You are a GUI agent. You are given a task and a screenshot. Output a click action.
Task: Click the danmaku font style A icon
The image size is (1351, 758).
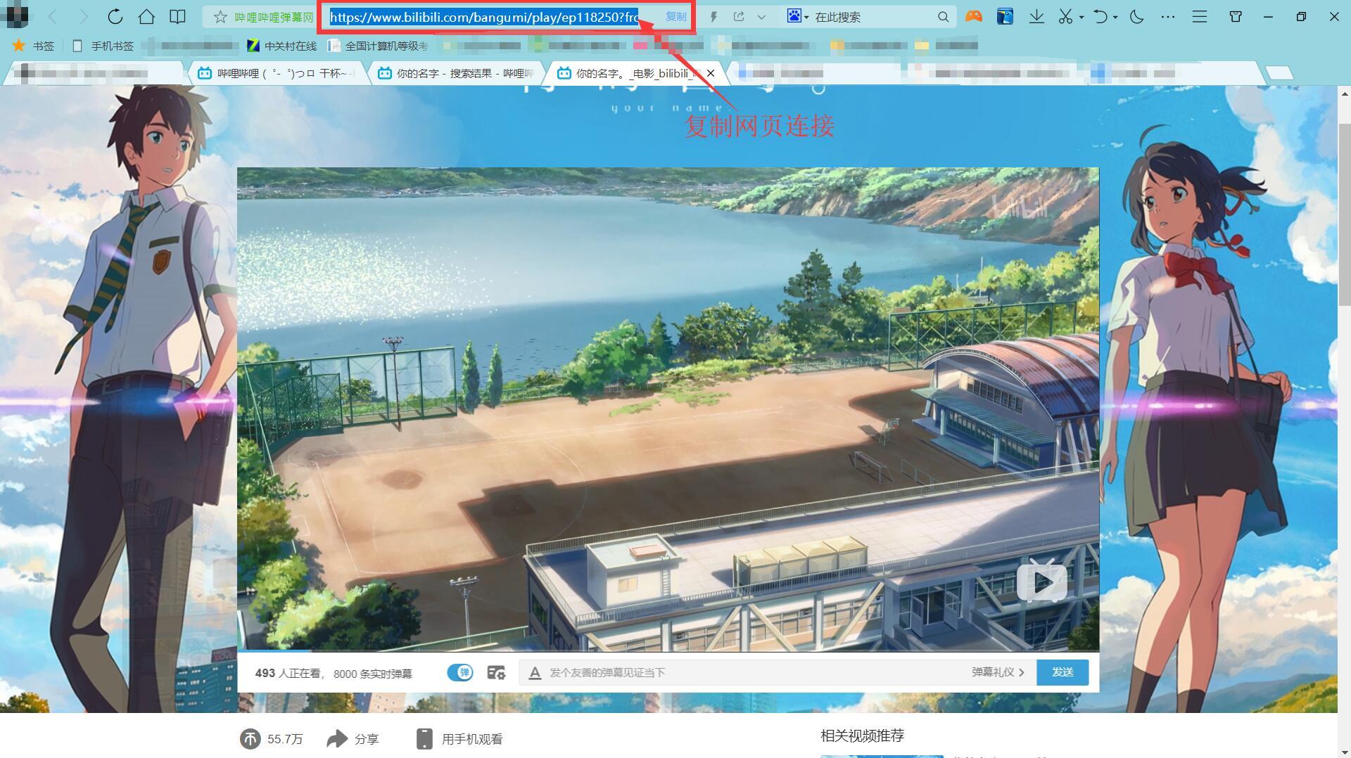click(535, 673)
